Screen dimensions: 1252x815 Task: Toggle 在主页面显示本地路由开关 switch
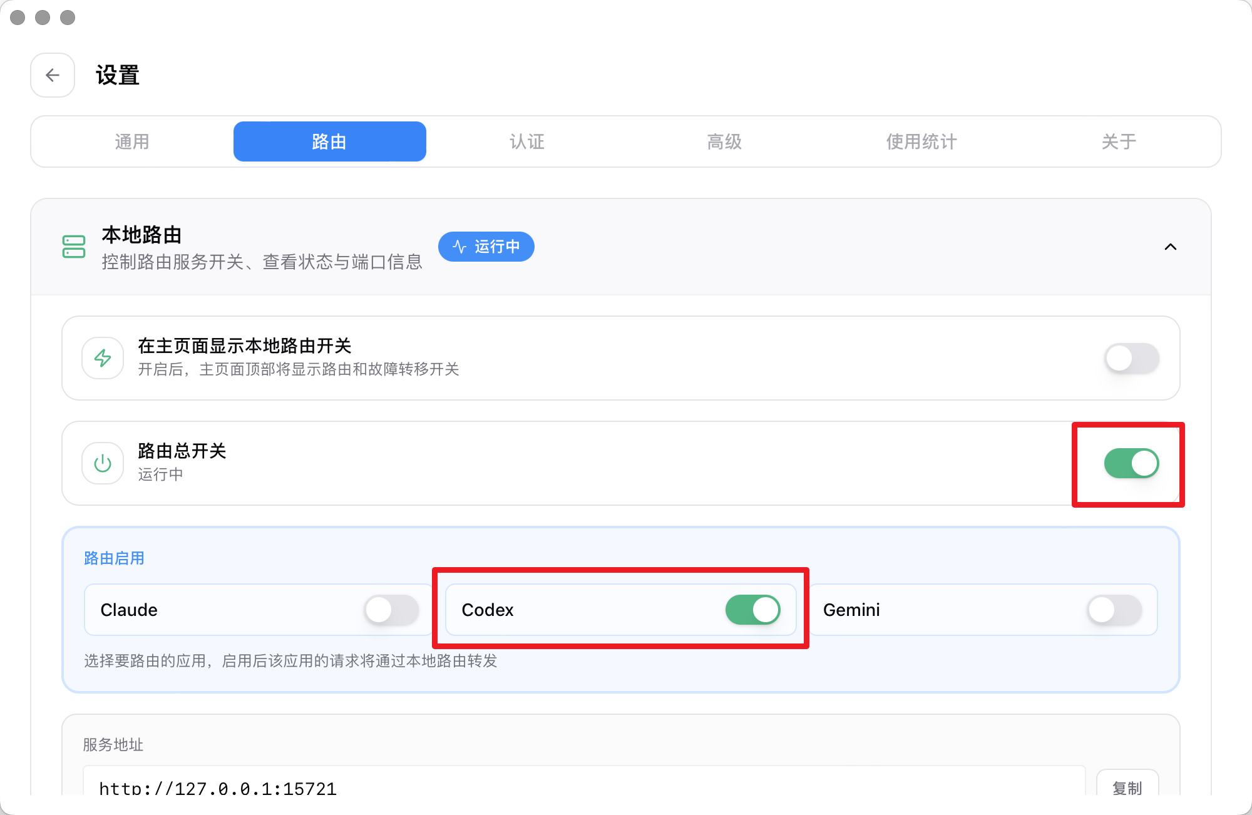[1132, 358]
